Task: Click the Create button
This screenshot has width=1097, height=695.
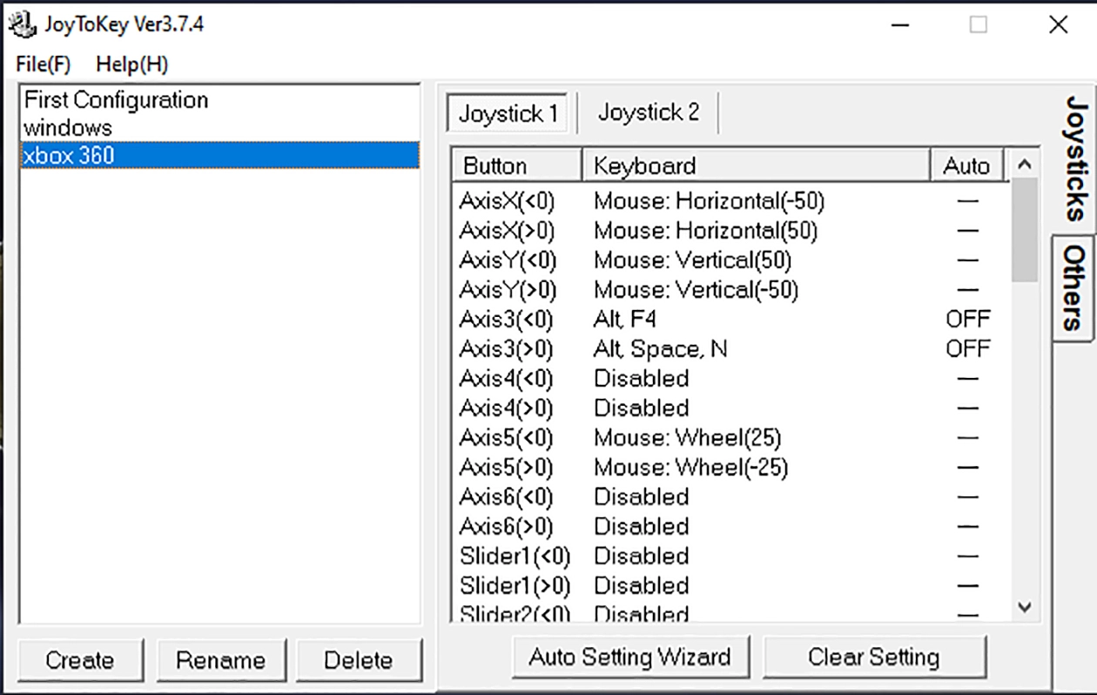Action: pyautogui.click(x=80, y=660)
